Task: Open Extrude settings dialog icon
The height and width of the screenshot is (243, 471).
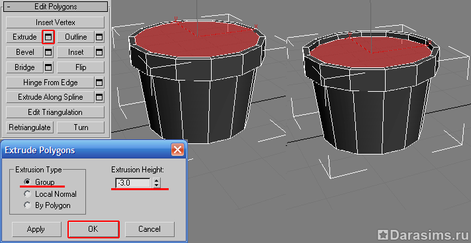Action: (48, 37)
